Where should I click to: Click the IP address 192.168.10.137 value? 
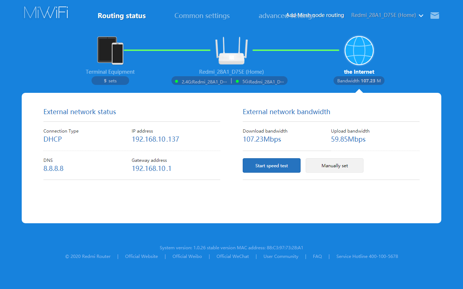click(x=156, y=139)
